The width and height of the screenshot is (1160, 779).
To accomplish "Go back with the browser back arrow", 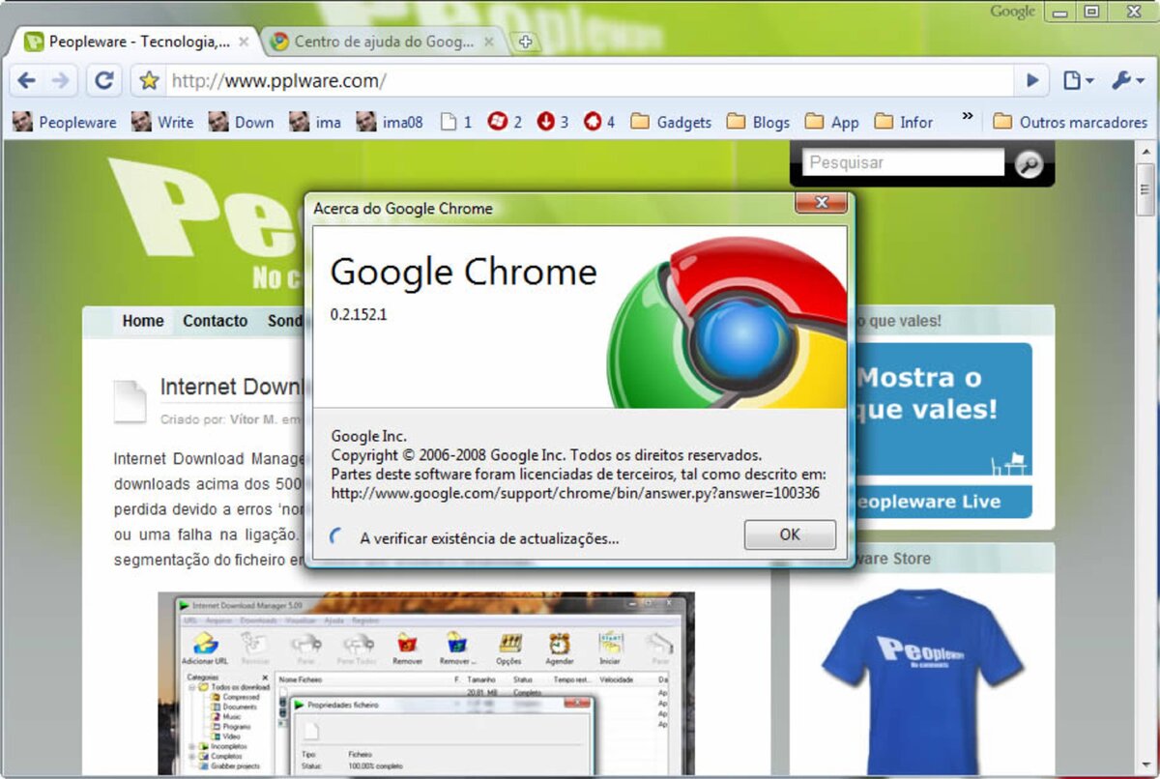I will click(x=26, y=80).
